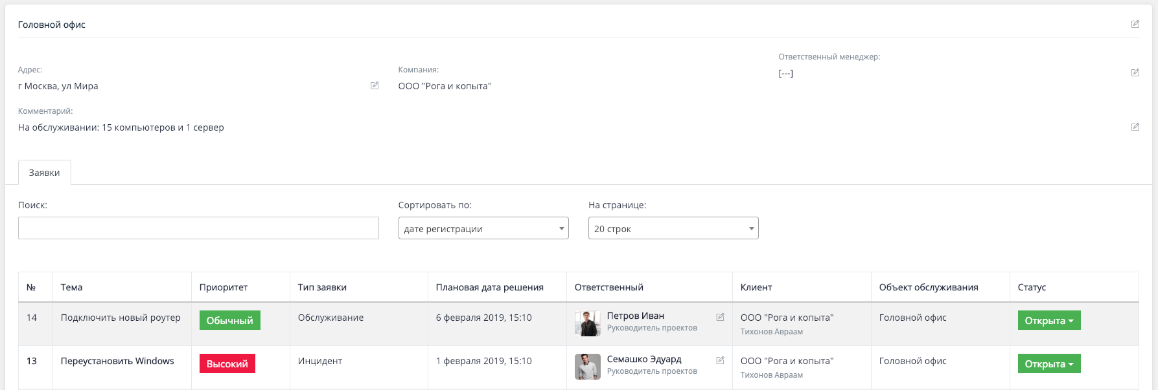Open status dropdown Открыта for ticket 13

1048,364
